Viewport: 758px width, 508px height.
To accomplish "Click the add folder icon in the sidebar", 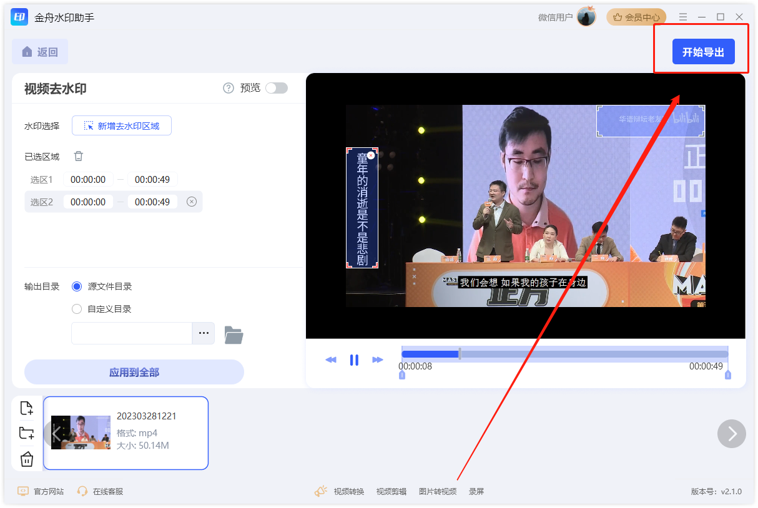I will (27, 433).
